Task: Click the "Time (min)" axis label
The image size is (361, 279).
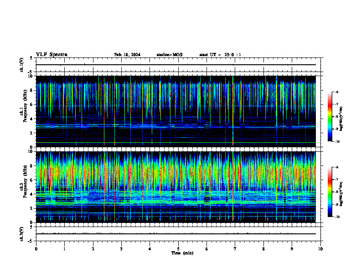Action: click(x=182, y=253)
